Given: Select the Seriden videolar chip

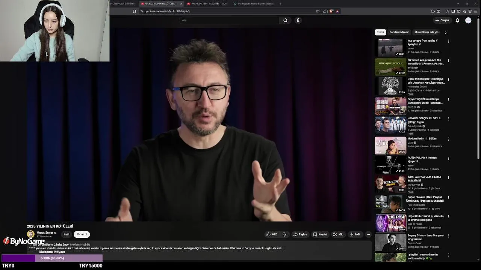Looking at the screenshot, I should coord(399,32).
